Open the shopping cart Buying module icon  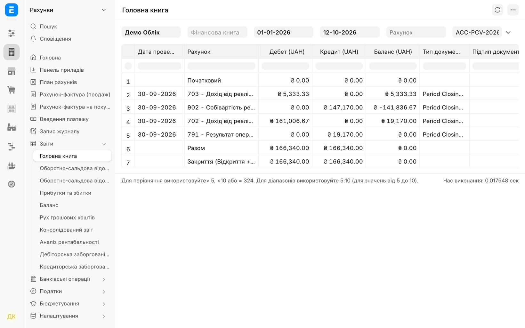(12, 90)
